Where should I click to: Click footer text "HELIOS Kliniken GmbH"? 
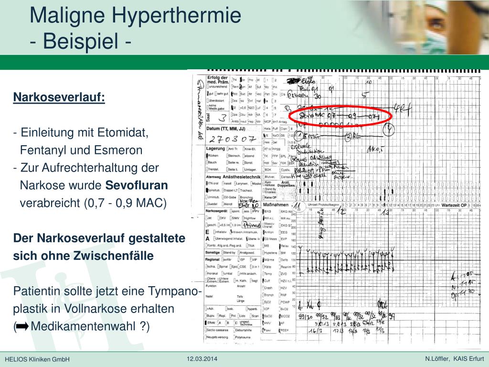(x=37, y=359)
